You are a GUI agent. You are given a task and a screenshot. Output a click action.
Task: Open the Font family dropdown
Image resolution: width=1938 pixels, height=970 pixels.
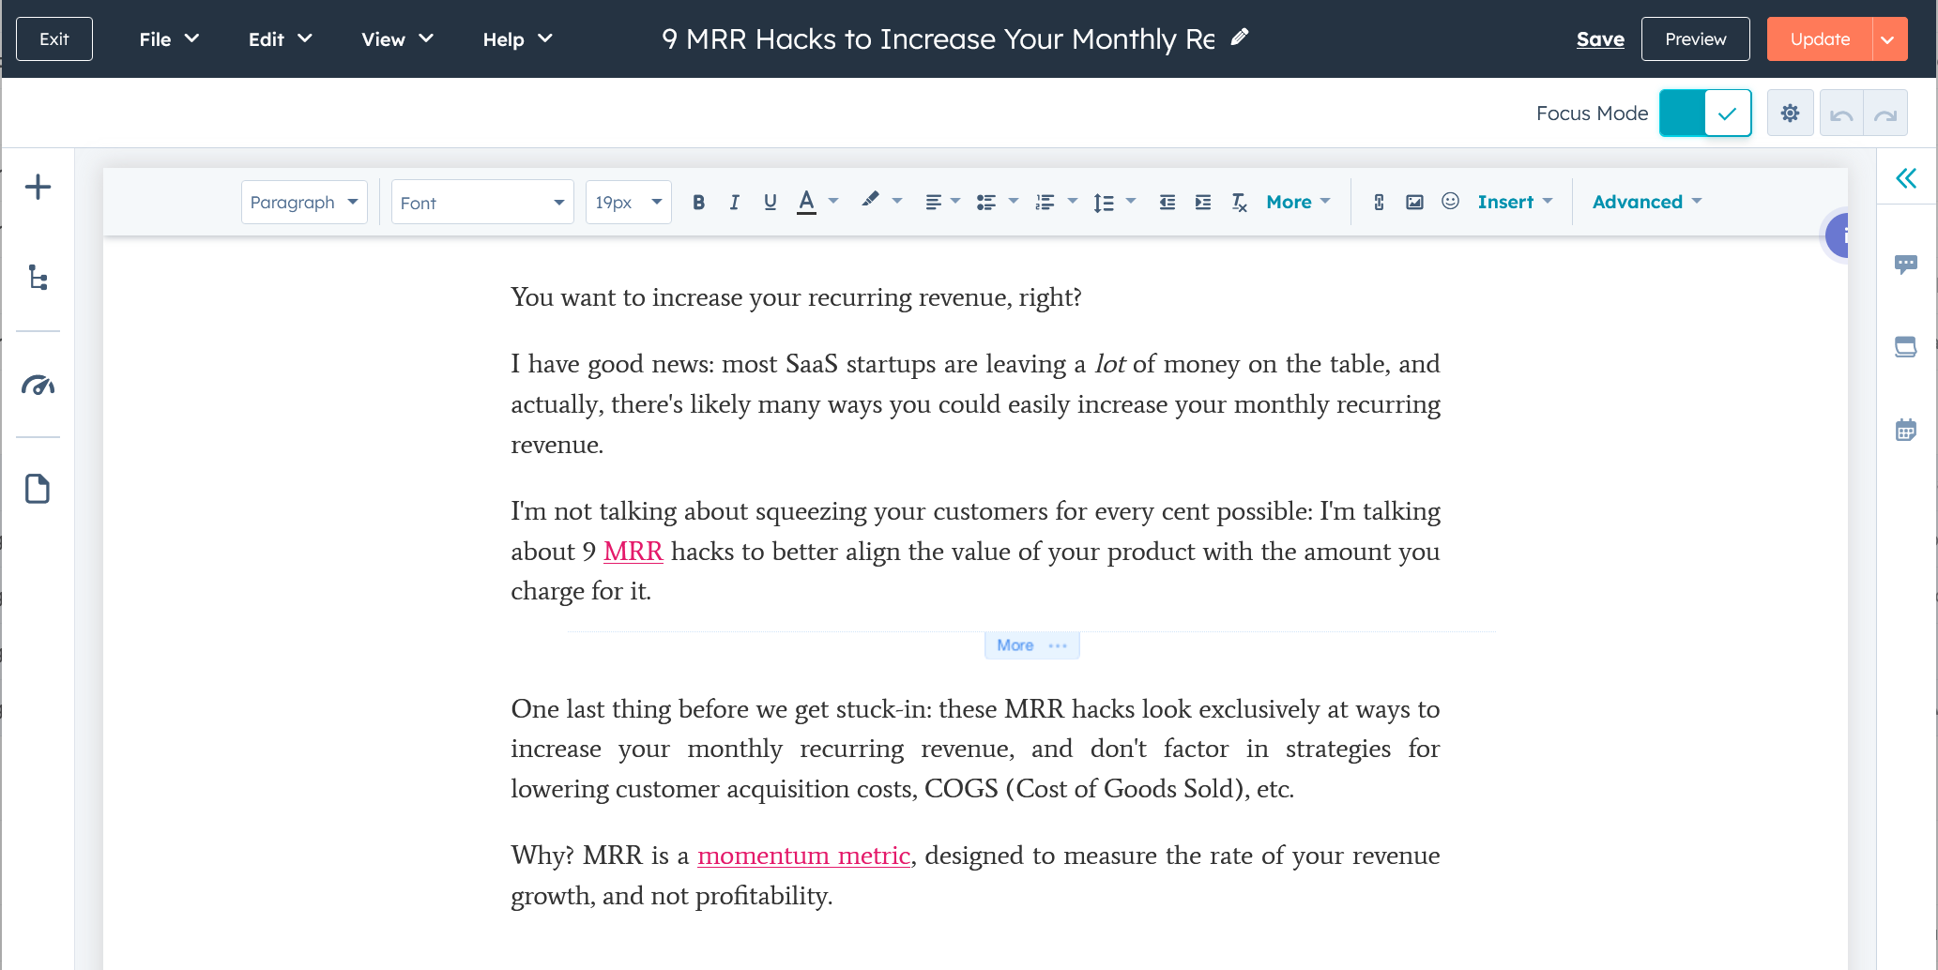click(482, 202)
